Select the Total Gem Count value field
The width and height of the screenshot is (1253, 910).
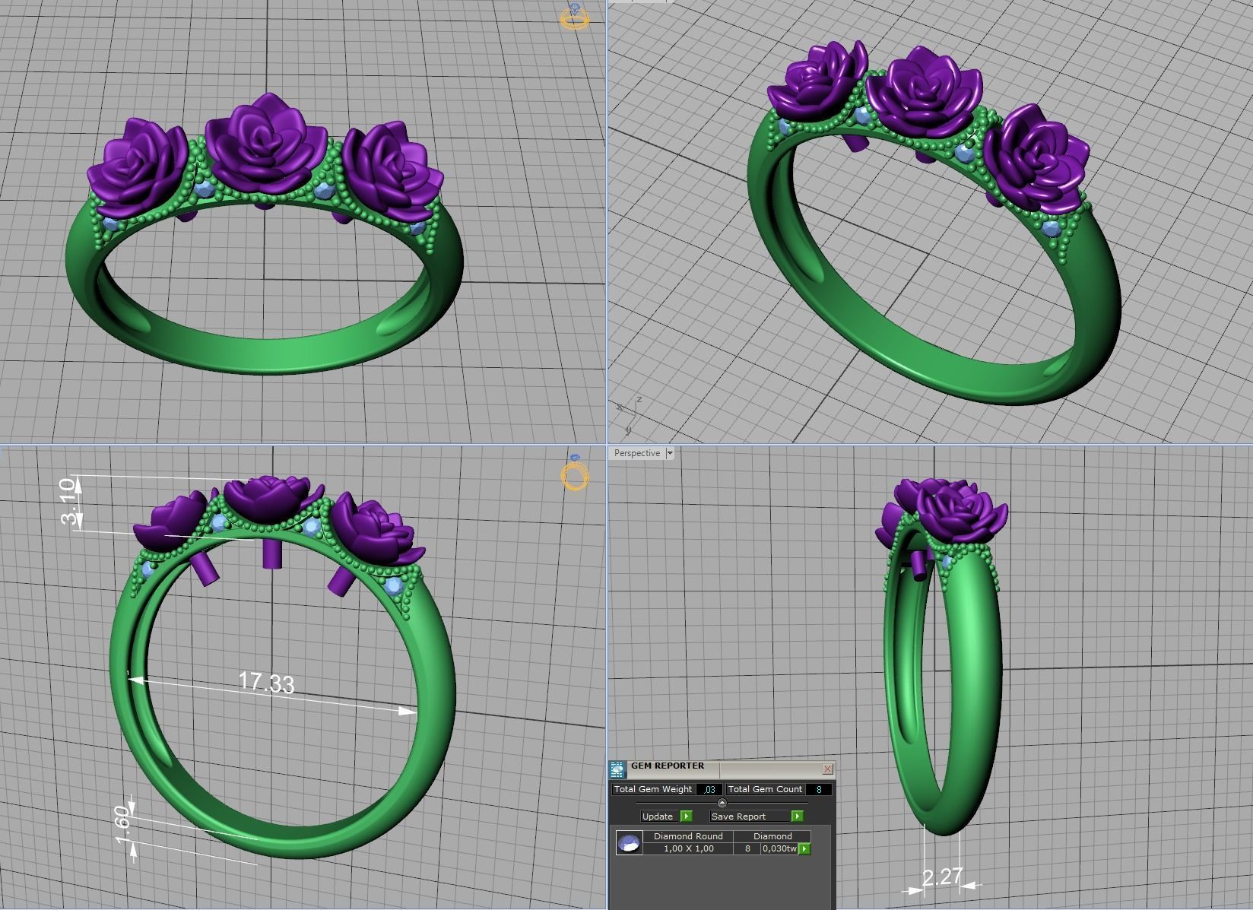[x=819, y=789]
